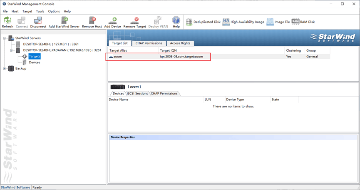
Task: Click the General group cell
Action: tap(312, 57)
